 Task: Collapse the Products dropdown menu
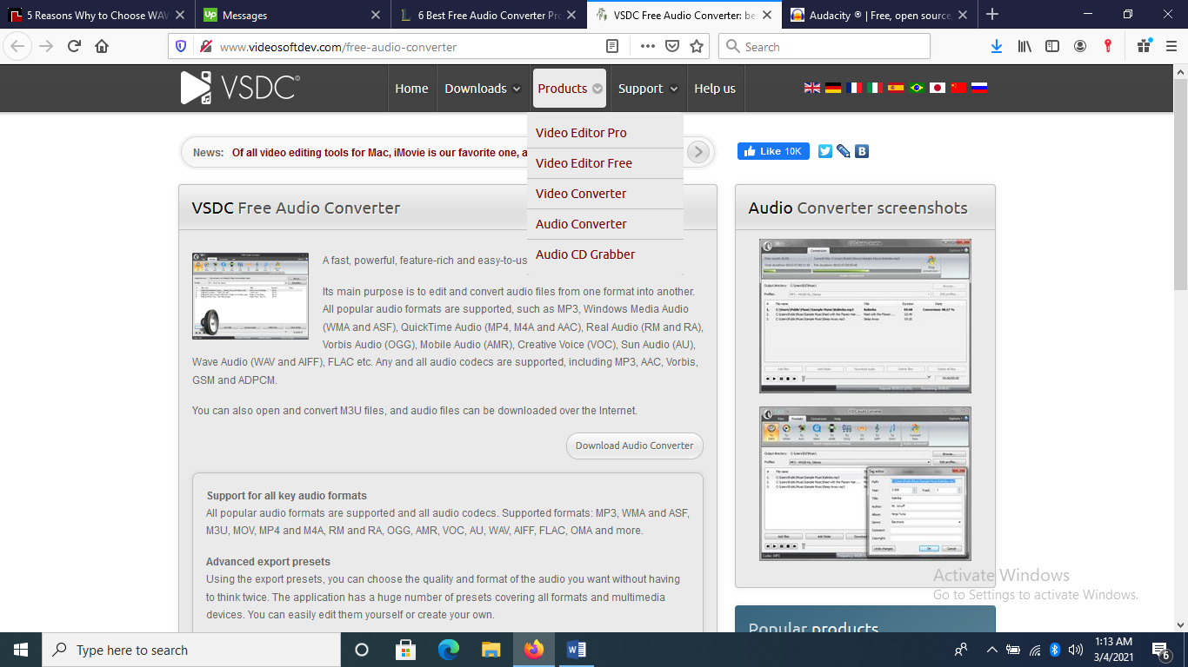[x=570, y=89]
